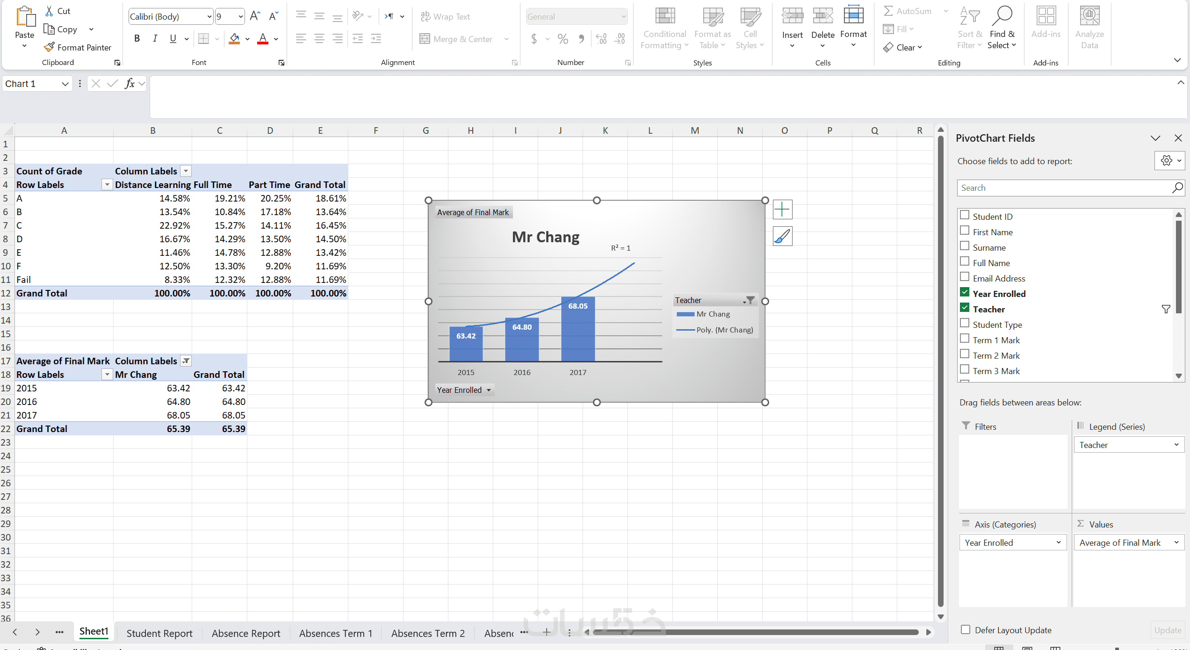Image resolution: width=1190 pixels, height=650 pixels.
Task: Open PivotChart Fields settings gear
Action: 1166,161
